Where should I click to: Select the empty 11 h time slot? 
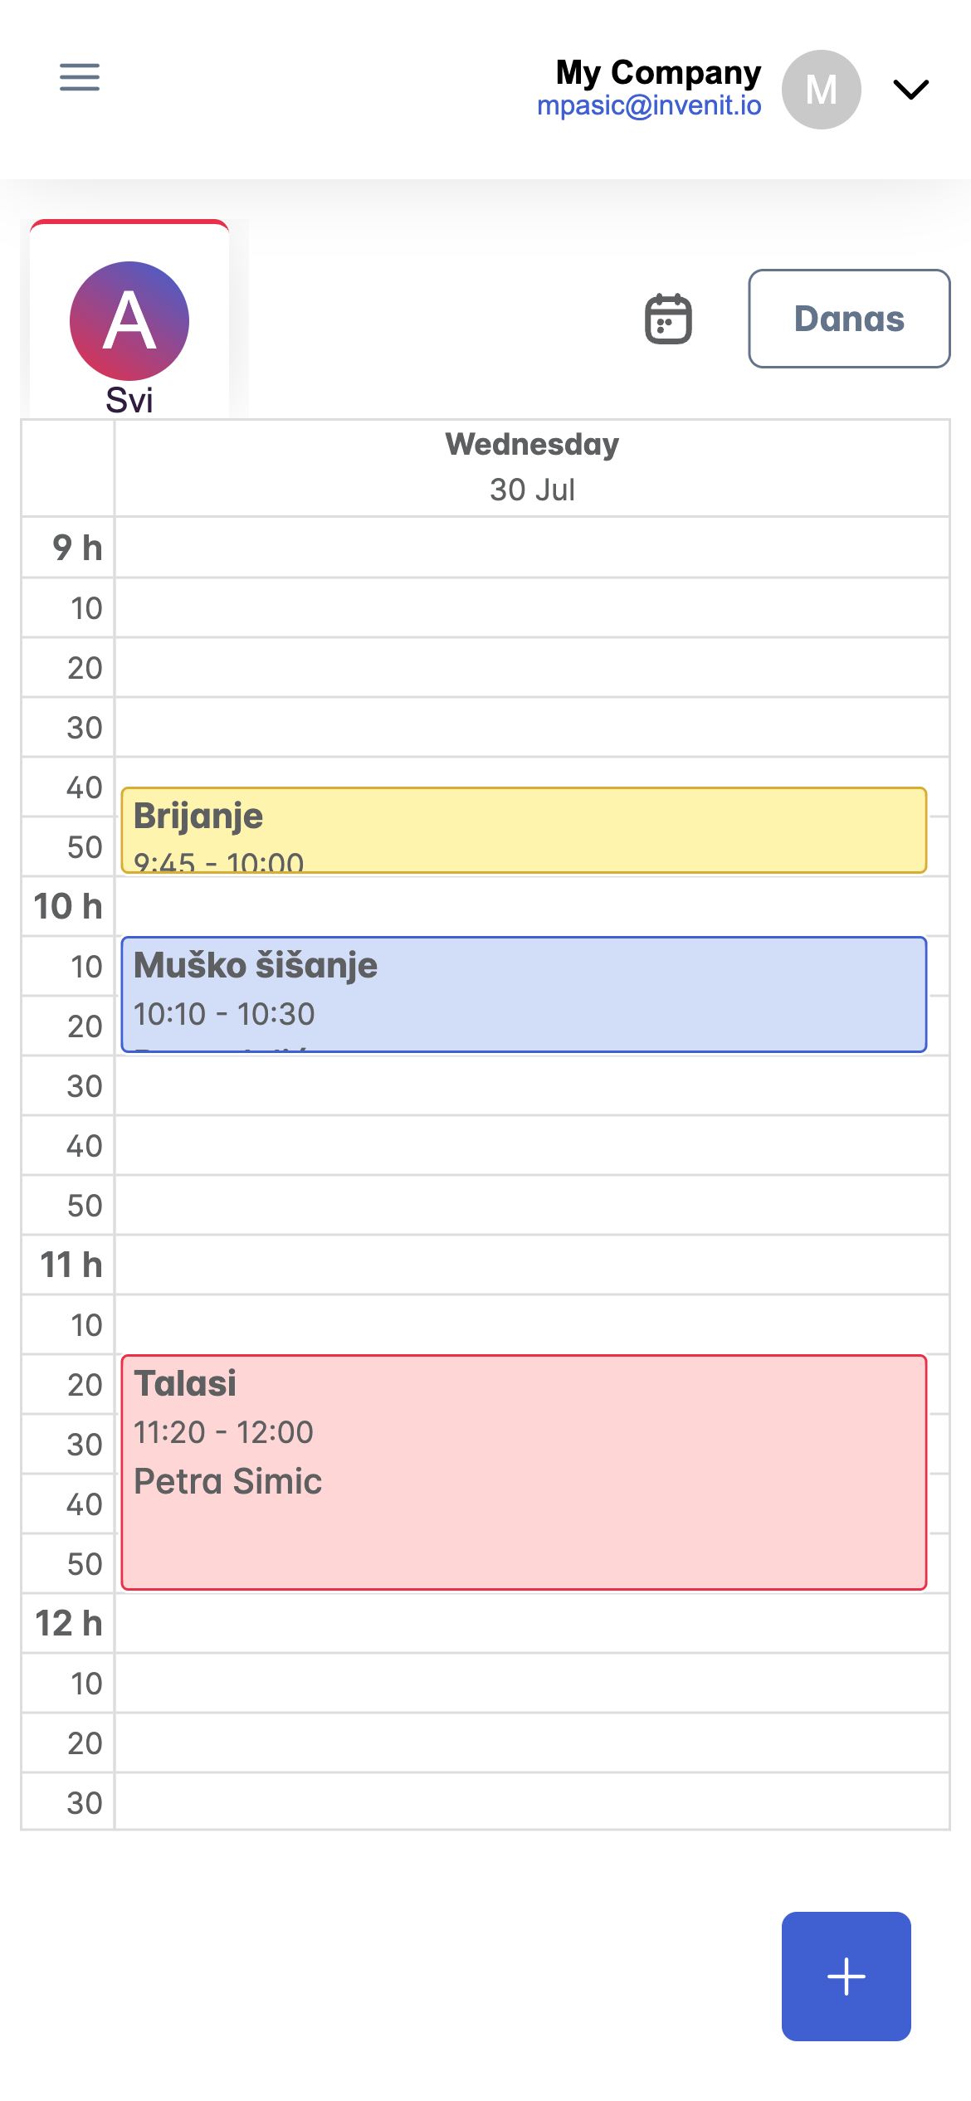click(x=532, y=1265)
